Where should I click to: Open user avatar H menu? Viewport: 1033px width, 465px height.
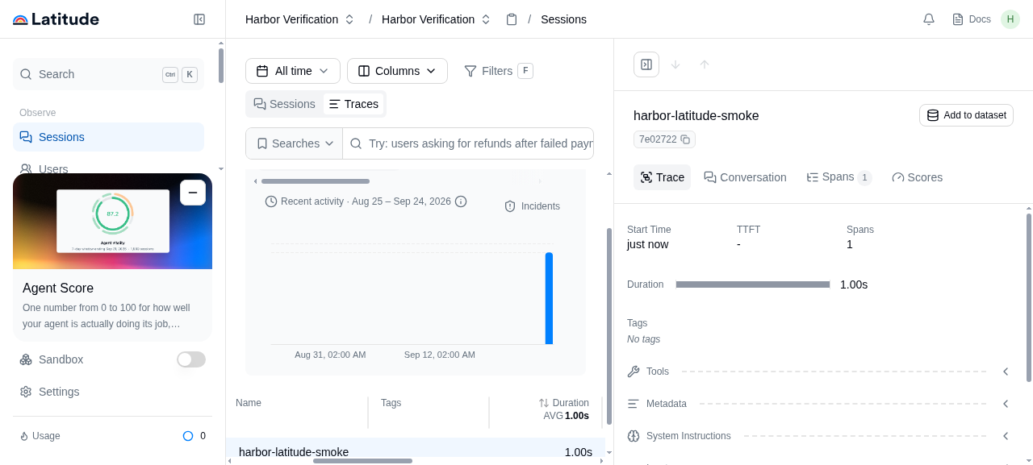pyautogui.click(x=1010, y=19)
